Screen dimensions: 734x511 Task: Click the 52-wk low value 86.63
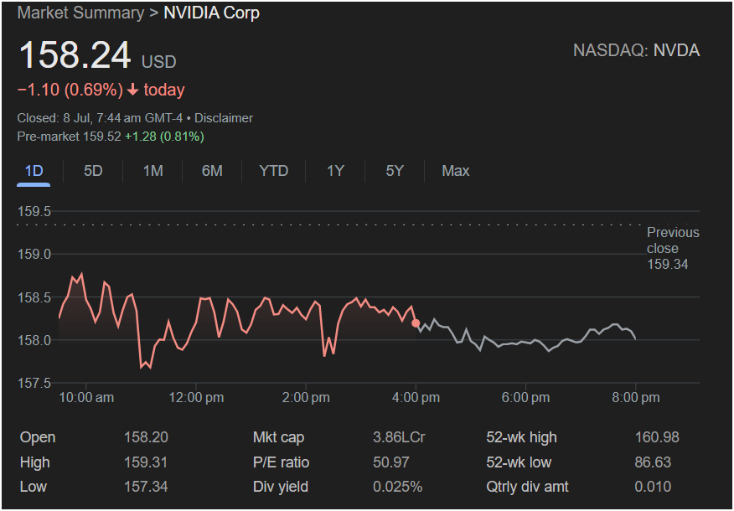pos(653,462)
